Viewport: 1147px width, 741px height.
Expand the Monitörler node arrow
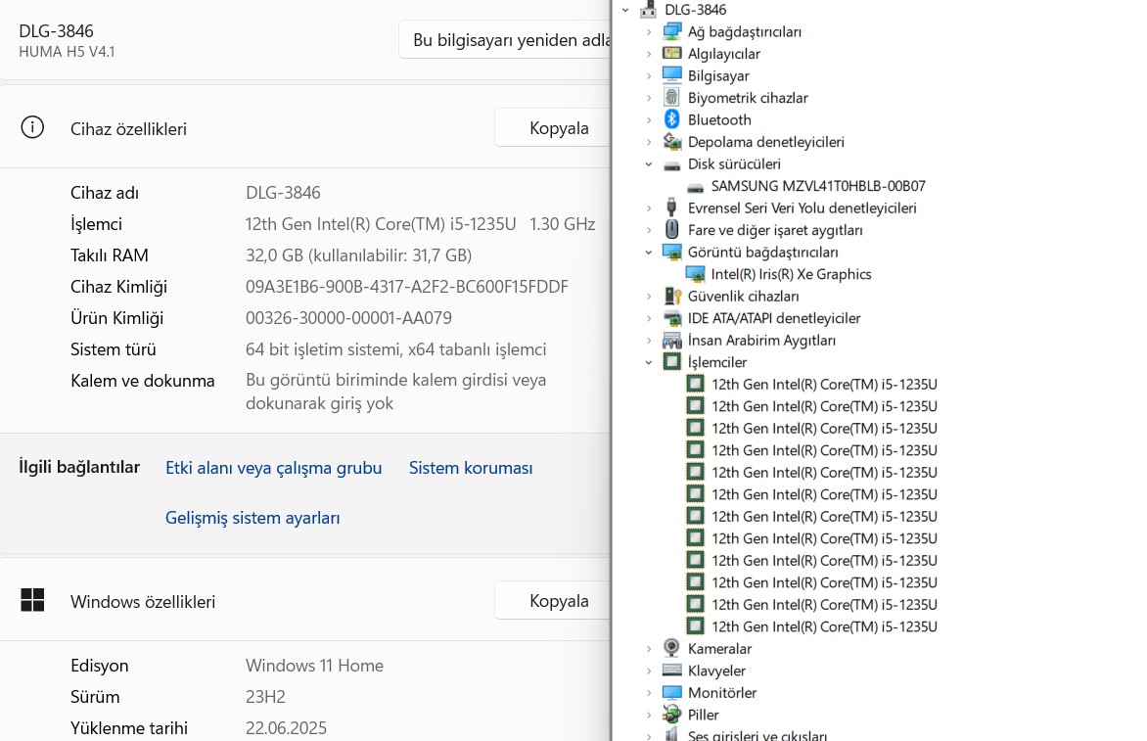pos(649,693)
